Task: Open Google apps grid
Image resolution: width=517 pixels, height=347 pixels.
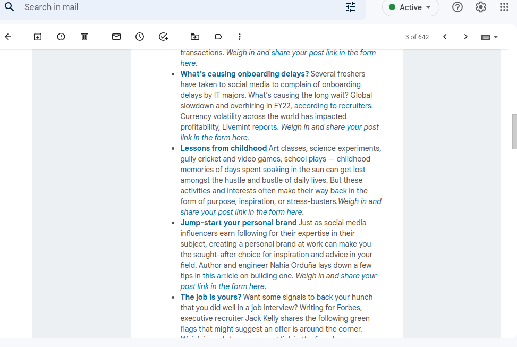Action: 504,7
